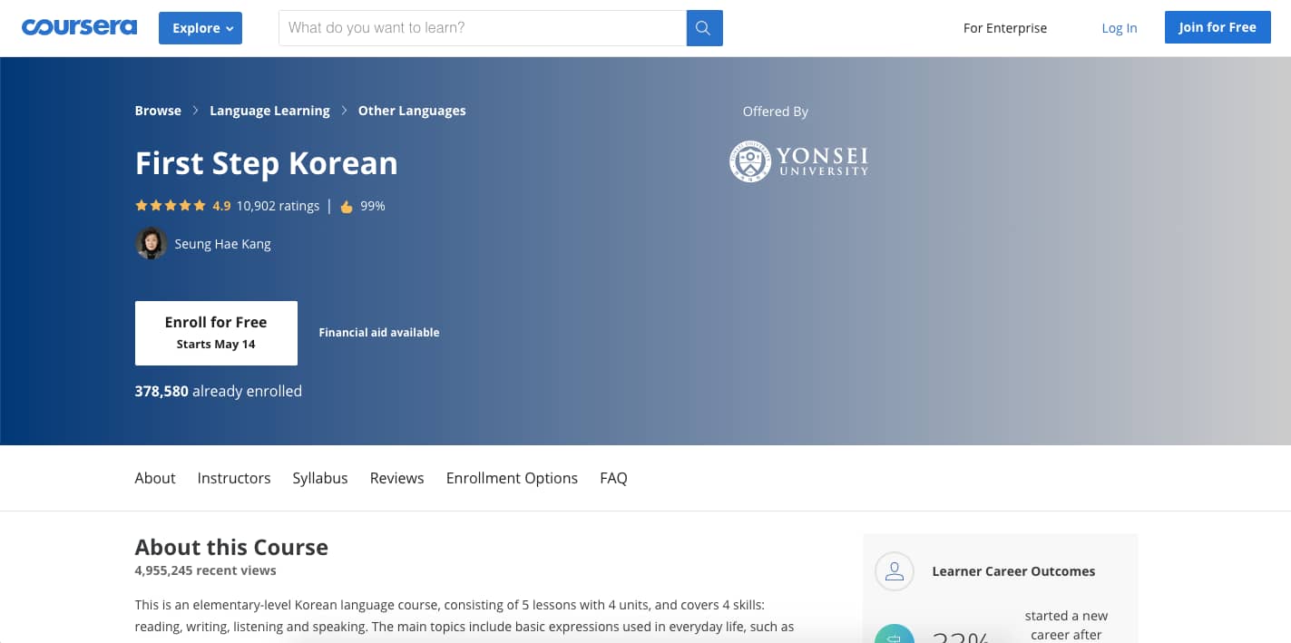Open Other Languages breadcrumb link
This screenshot has height=643, width=1291.
pos(412,111)
